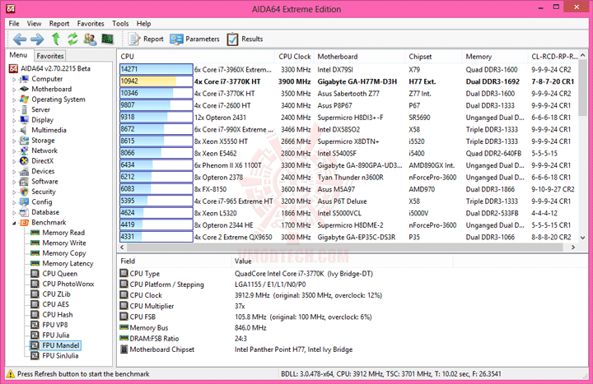Switch to the Favorites tab in sidebar
The image size is (593, 384).
[x=50, y=56]
